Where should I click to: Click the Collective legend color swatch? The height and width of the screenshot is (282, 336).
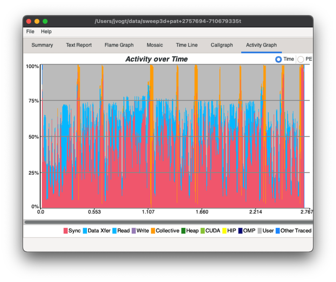(153, 231)
